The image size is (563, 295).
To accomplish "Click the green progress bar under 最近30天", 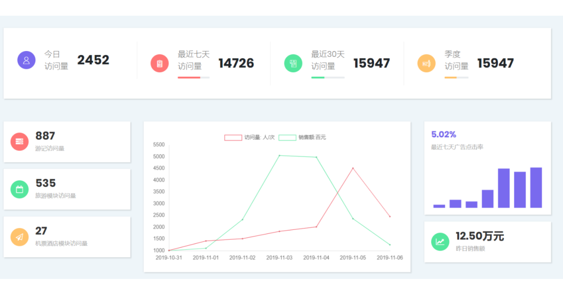I will 318,78.
